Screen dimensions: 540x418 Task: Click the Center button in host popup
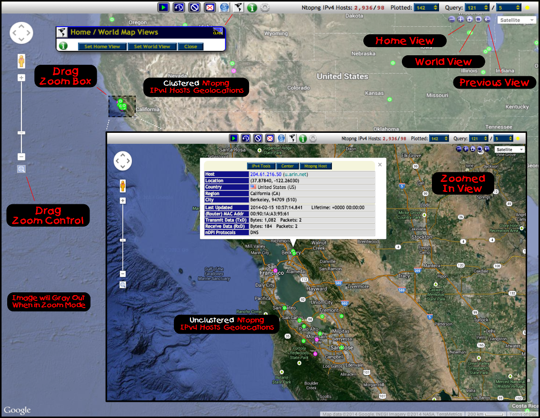pyautogui.click(x=287, y=166)
